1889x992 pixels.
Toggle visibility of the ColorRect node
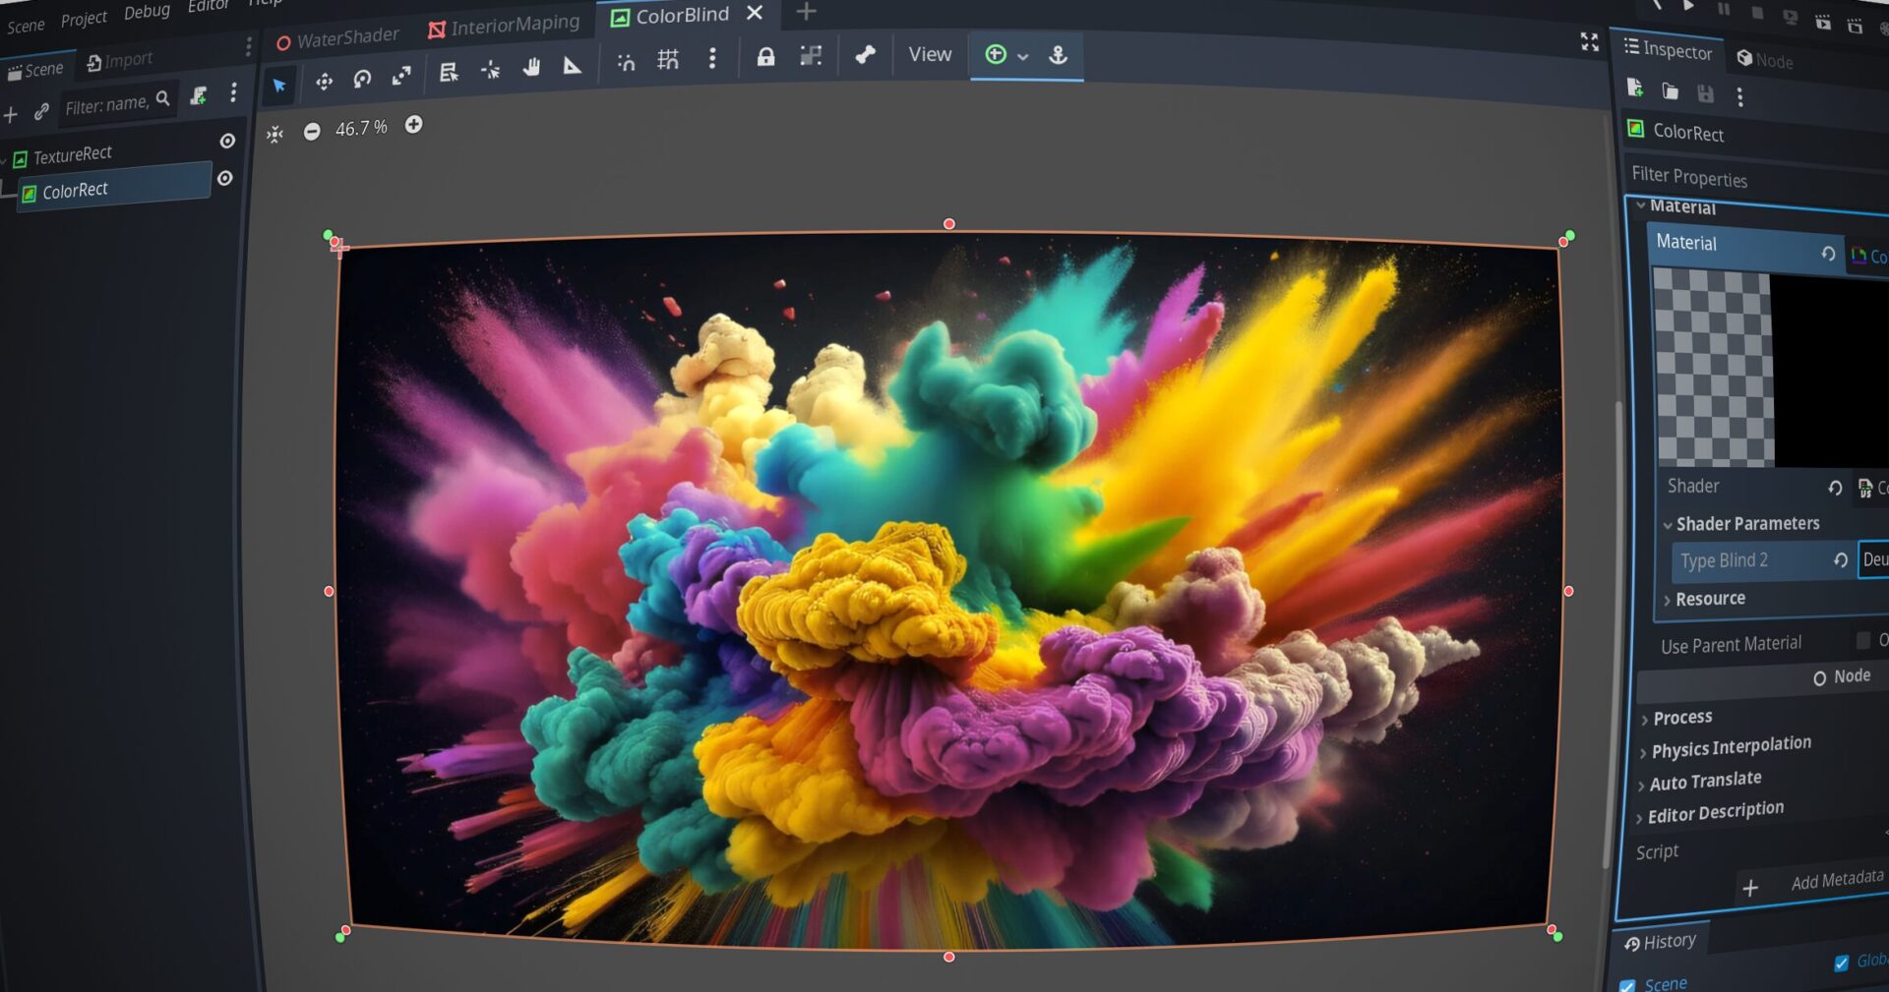click(224, 178)
